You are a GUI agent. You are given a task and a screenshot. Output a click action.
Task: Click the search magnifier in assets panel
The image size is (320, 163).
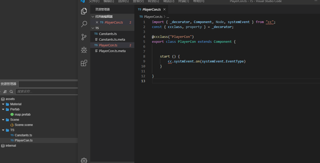click(x=11, y=91)
